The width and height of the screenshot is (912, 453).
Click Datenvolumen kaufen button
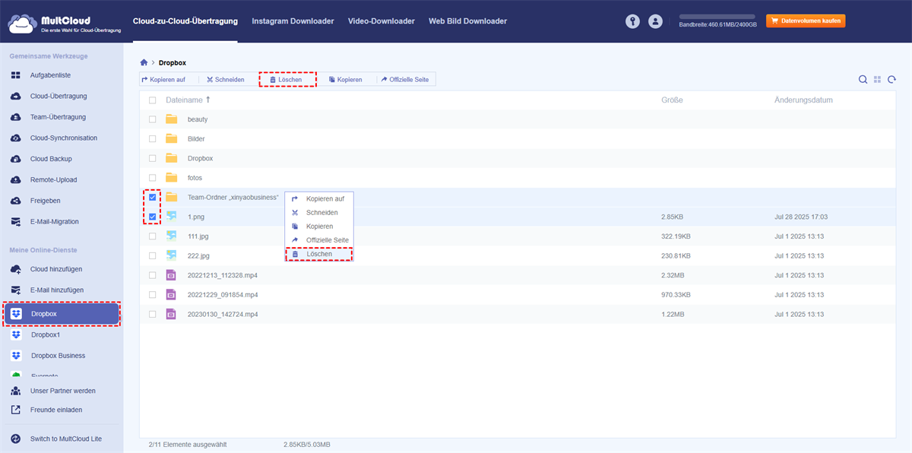pos(806,21)
